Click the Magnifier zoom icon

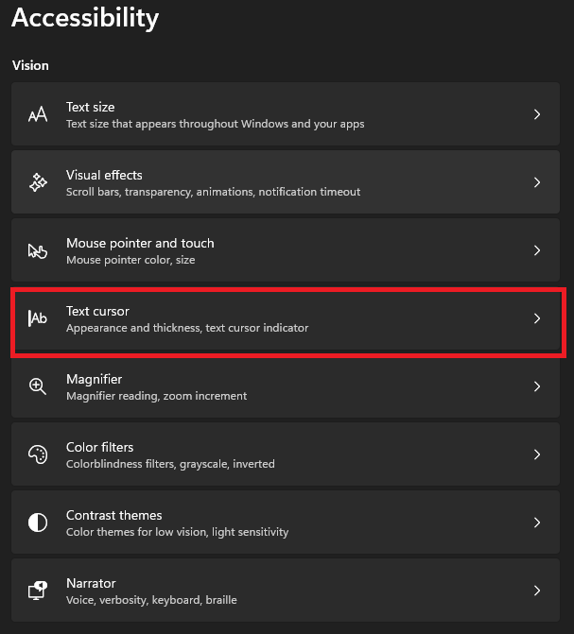pyautogui.click(x=38, y=386)
